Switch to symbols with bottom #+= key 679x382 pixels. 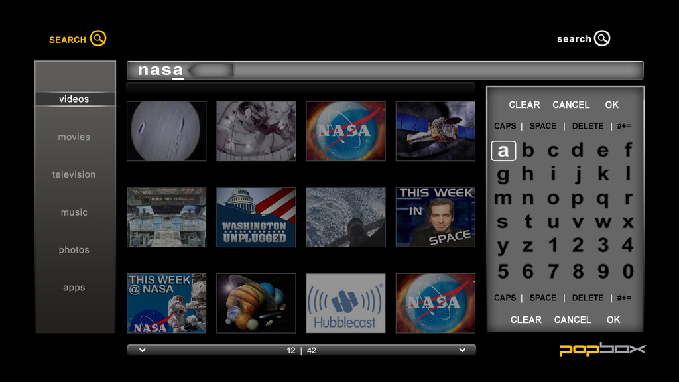click(624, 298)
